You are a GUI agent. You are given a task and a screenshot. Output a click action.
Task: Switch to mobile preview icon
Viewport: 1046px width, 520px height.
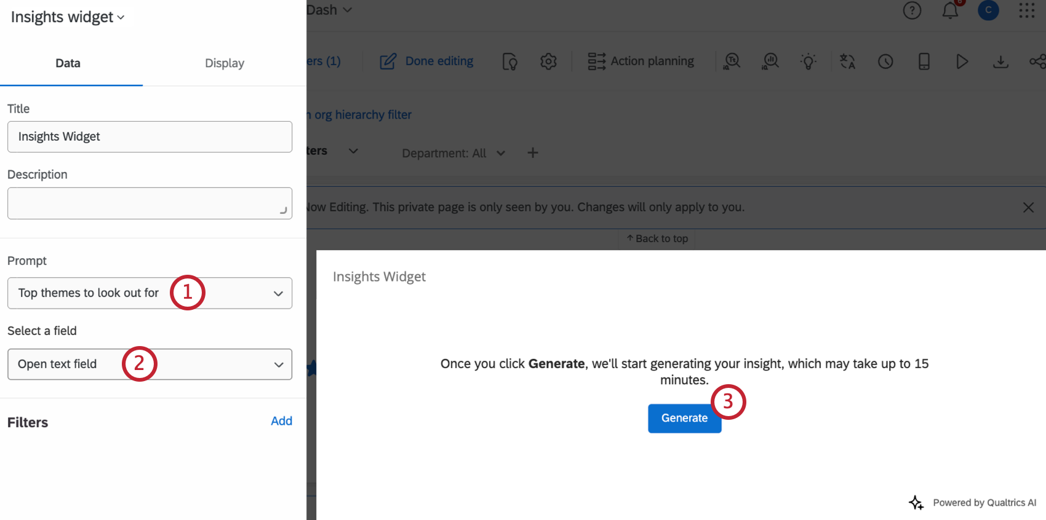(x=924, y=61)
